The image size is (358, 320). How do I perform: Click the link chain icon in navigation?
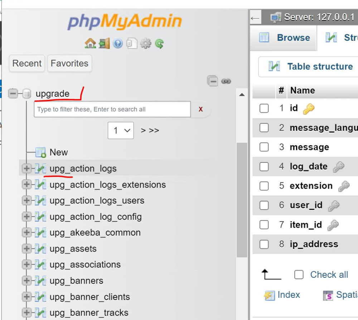click(x=226, y=81)
